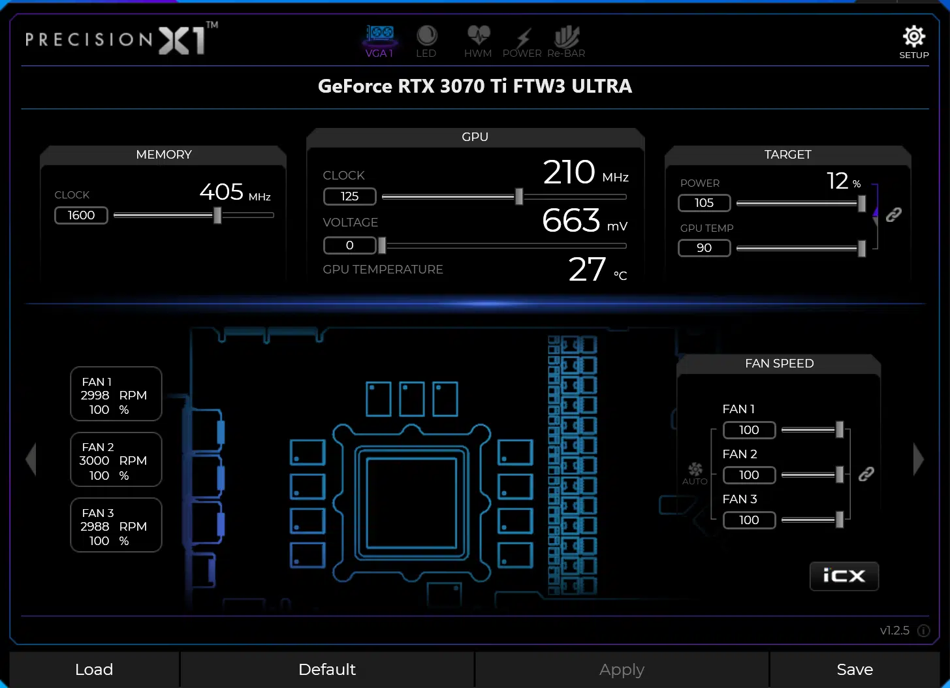
Task: Edit the GPU temp target field 90
Action: [704, 248]
